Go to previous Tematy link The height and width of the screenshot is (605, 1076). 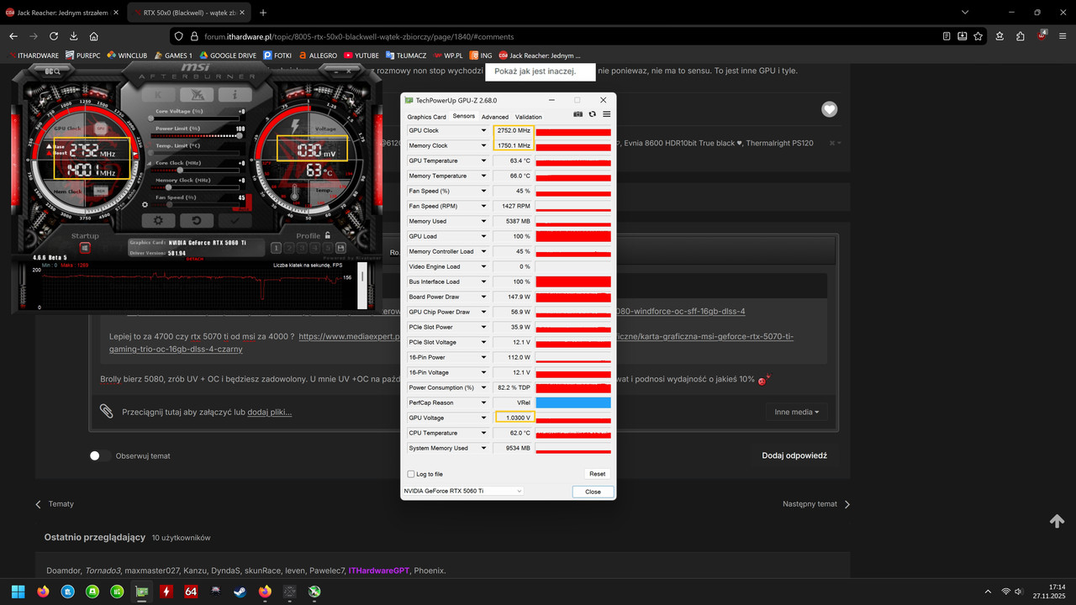coord(55,504)
